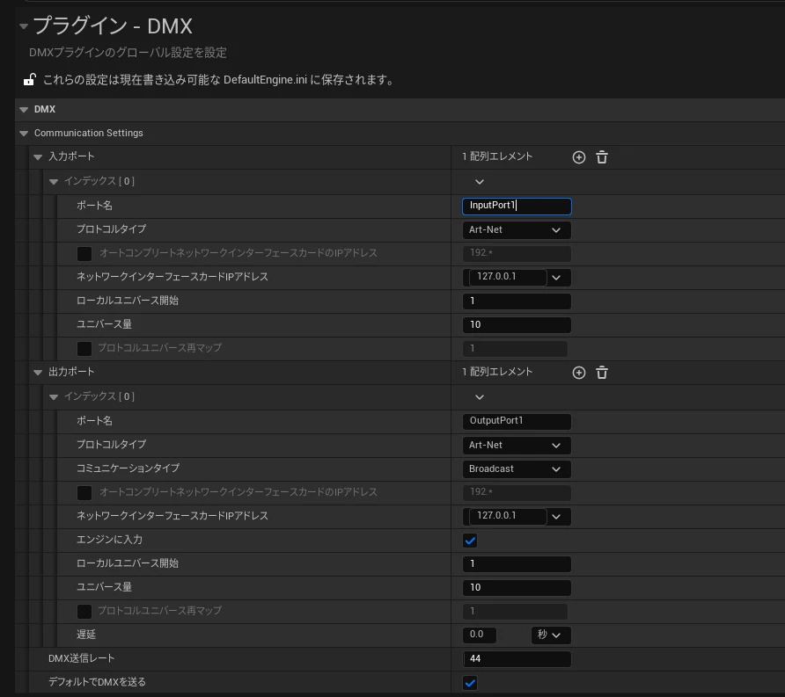The image size is (785, 697).
Task: Open the 遅延 unit dropdown showing 秒
Action: (551, 635)
